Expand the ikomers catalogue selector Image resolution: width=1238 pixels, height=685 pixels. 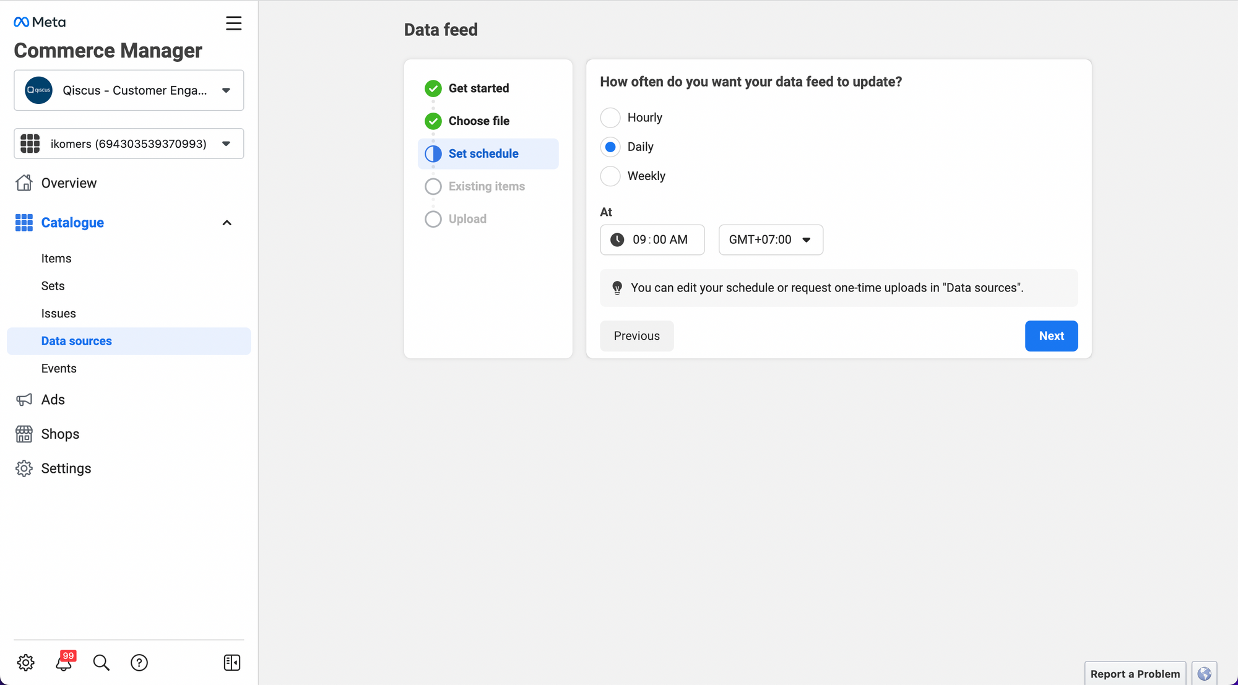(x=129, y=144)
